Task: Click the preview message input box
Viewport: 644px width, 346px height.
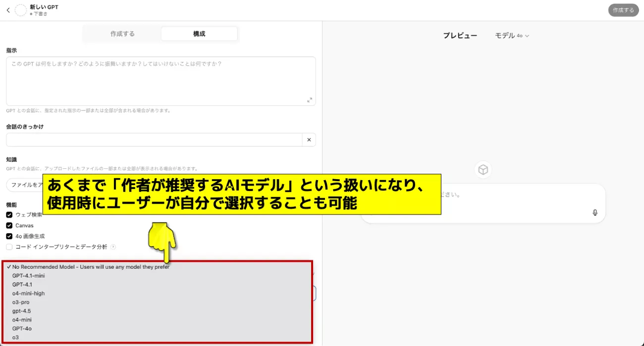Action: click(x=483, y=204)
